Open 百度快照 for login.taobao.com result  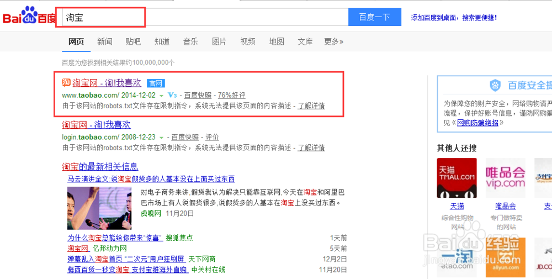point(185,137)
